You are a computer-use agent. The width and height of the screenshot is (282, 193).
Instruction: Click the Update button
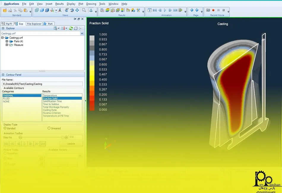[x=71, y=144]
